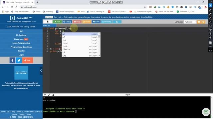Create a new file in editor toolbar
213x119 pixels.
(48, 22)
